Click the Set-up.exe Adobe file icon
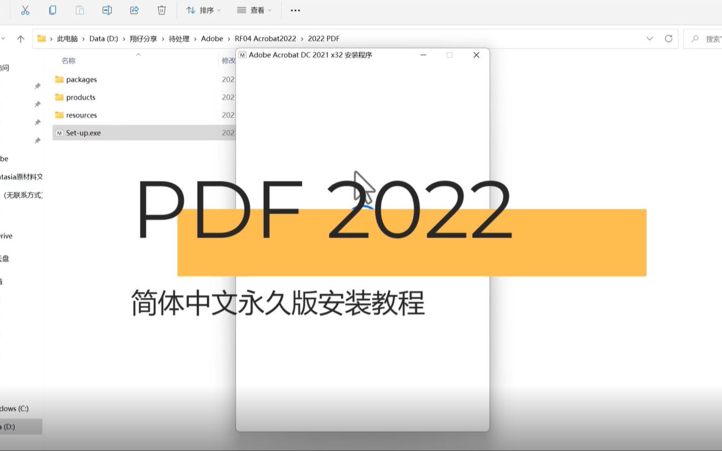Viewport: 722px width, 451px height. click(x=59, y=133)
